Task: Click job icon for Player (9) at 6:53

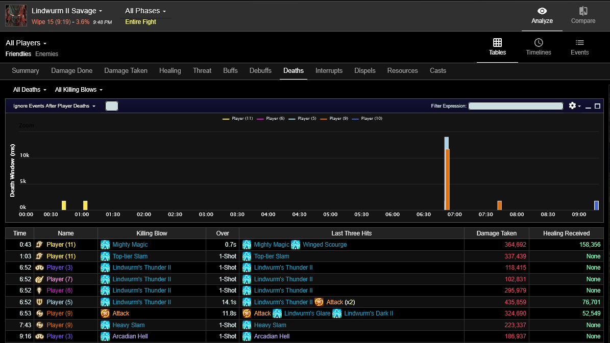Action: tap(39, 313)
